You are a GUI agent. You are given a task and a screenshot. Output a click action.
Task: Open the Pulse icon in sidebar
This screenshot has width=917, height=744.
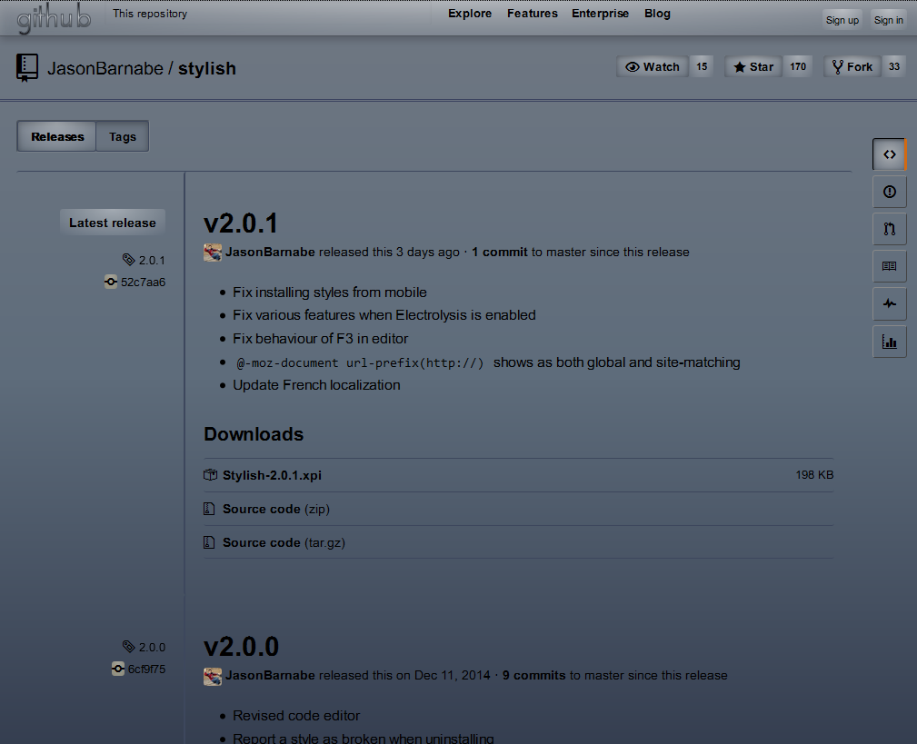tap(890, 304)
